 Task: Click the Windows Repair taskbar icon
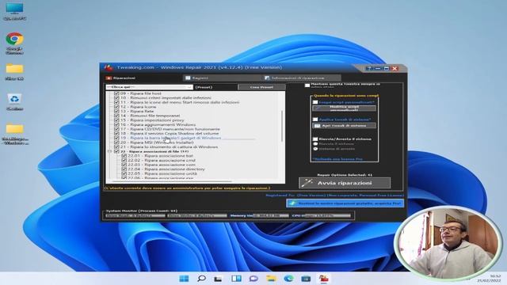(324, 278)
